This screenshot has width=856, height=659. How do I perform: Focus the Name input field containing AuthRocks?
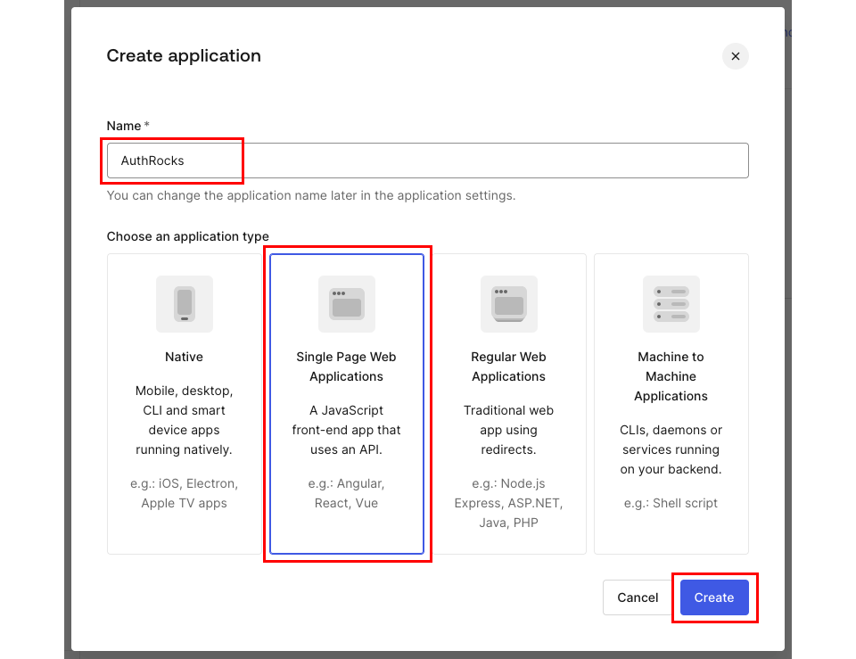pos(427,161)
